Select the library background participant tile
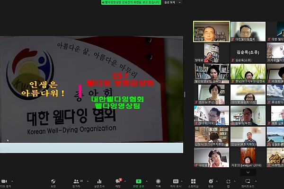284x189 pixels. [x=212, y=137]
